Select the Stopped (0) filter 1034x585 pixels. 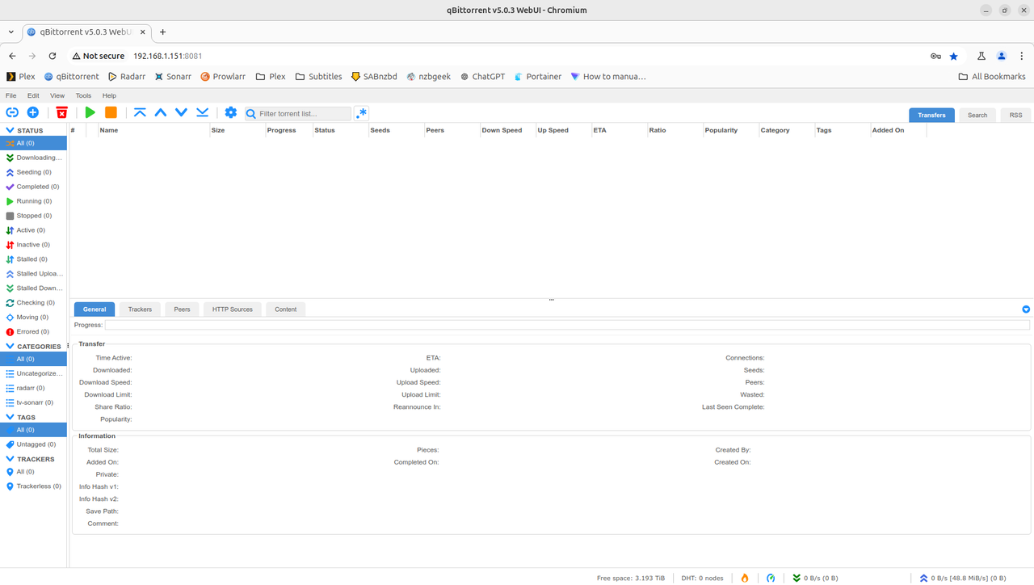tap(34, 216)
